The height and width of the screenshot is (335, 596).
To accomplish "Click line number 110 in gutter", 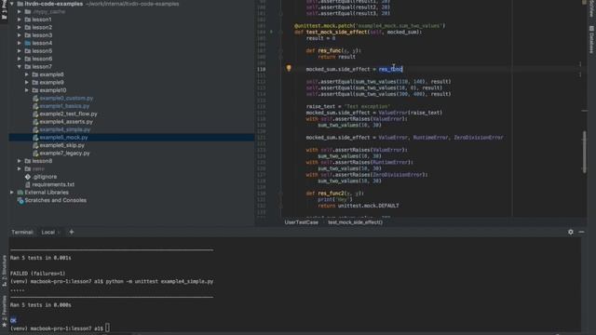I will tap(261, 69).
